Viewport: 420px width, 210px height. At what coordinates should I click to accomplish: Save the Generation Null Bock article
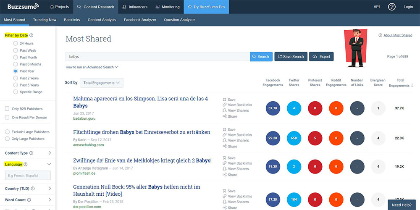229,191
